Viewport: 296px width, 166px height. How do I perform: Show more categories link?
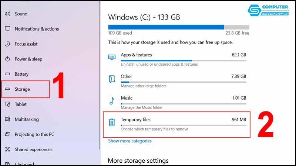(x=130, y=141)
